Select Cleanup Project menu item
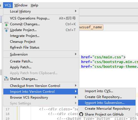Image resolution: width=138 pixels, height=120 pixels. (x=41, y=42)
